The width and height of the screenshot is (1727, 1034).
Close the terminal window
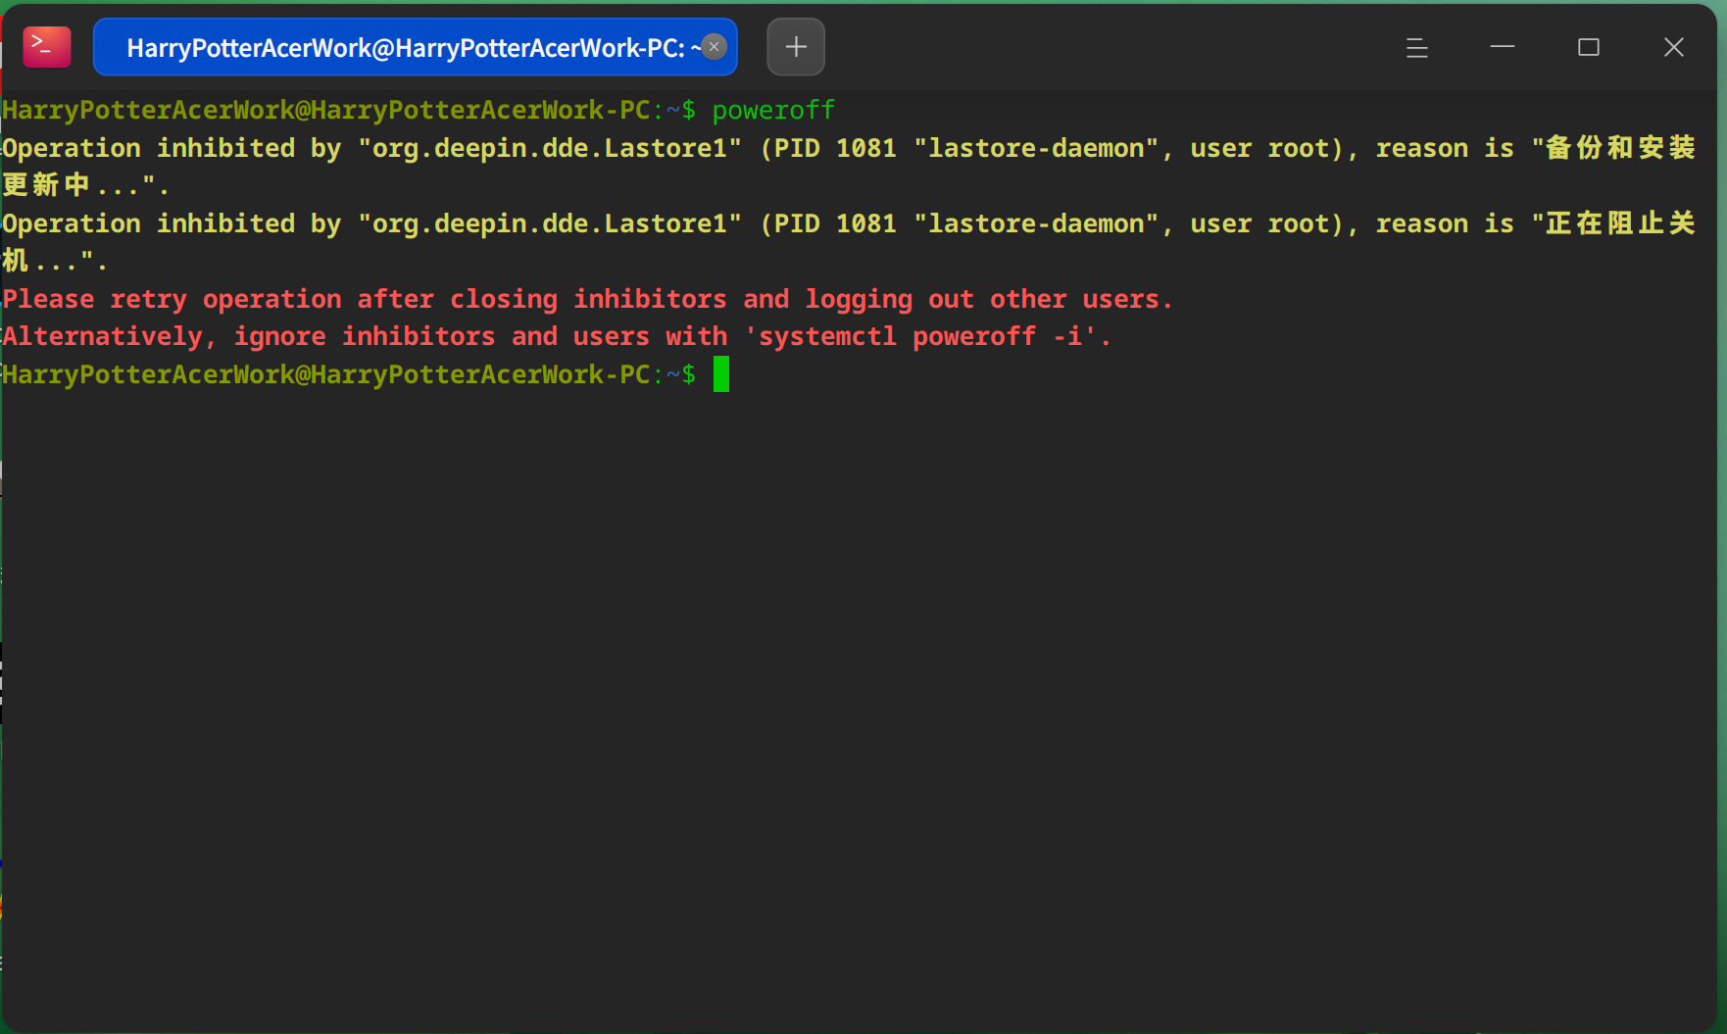(x=1674, y=47)
